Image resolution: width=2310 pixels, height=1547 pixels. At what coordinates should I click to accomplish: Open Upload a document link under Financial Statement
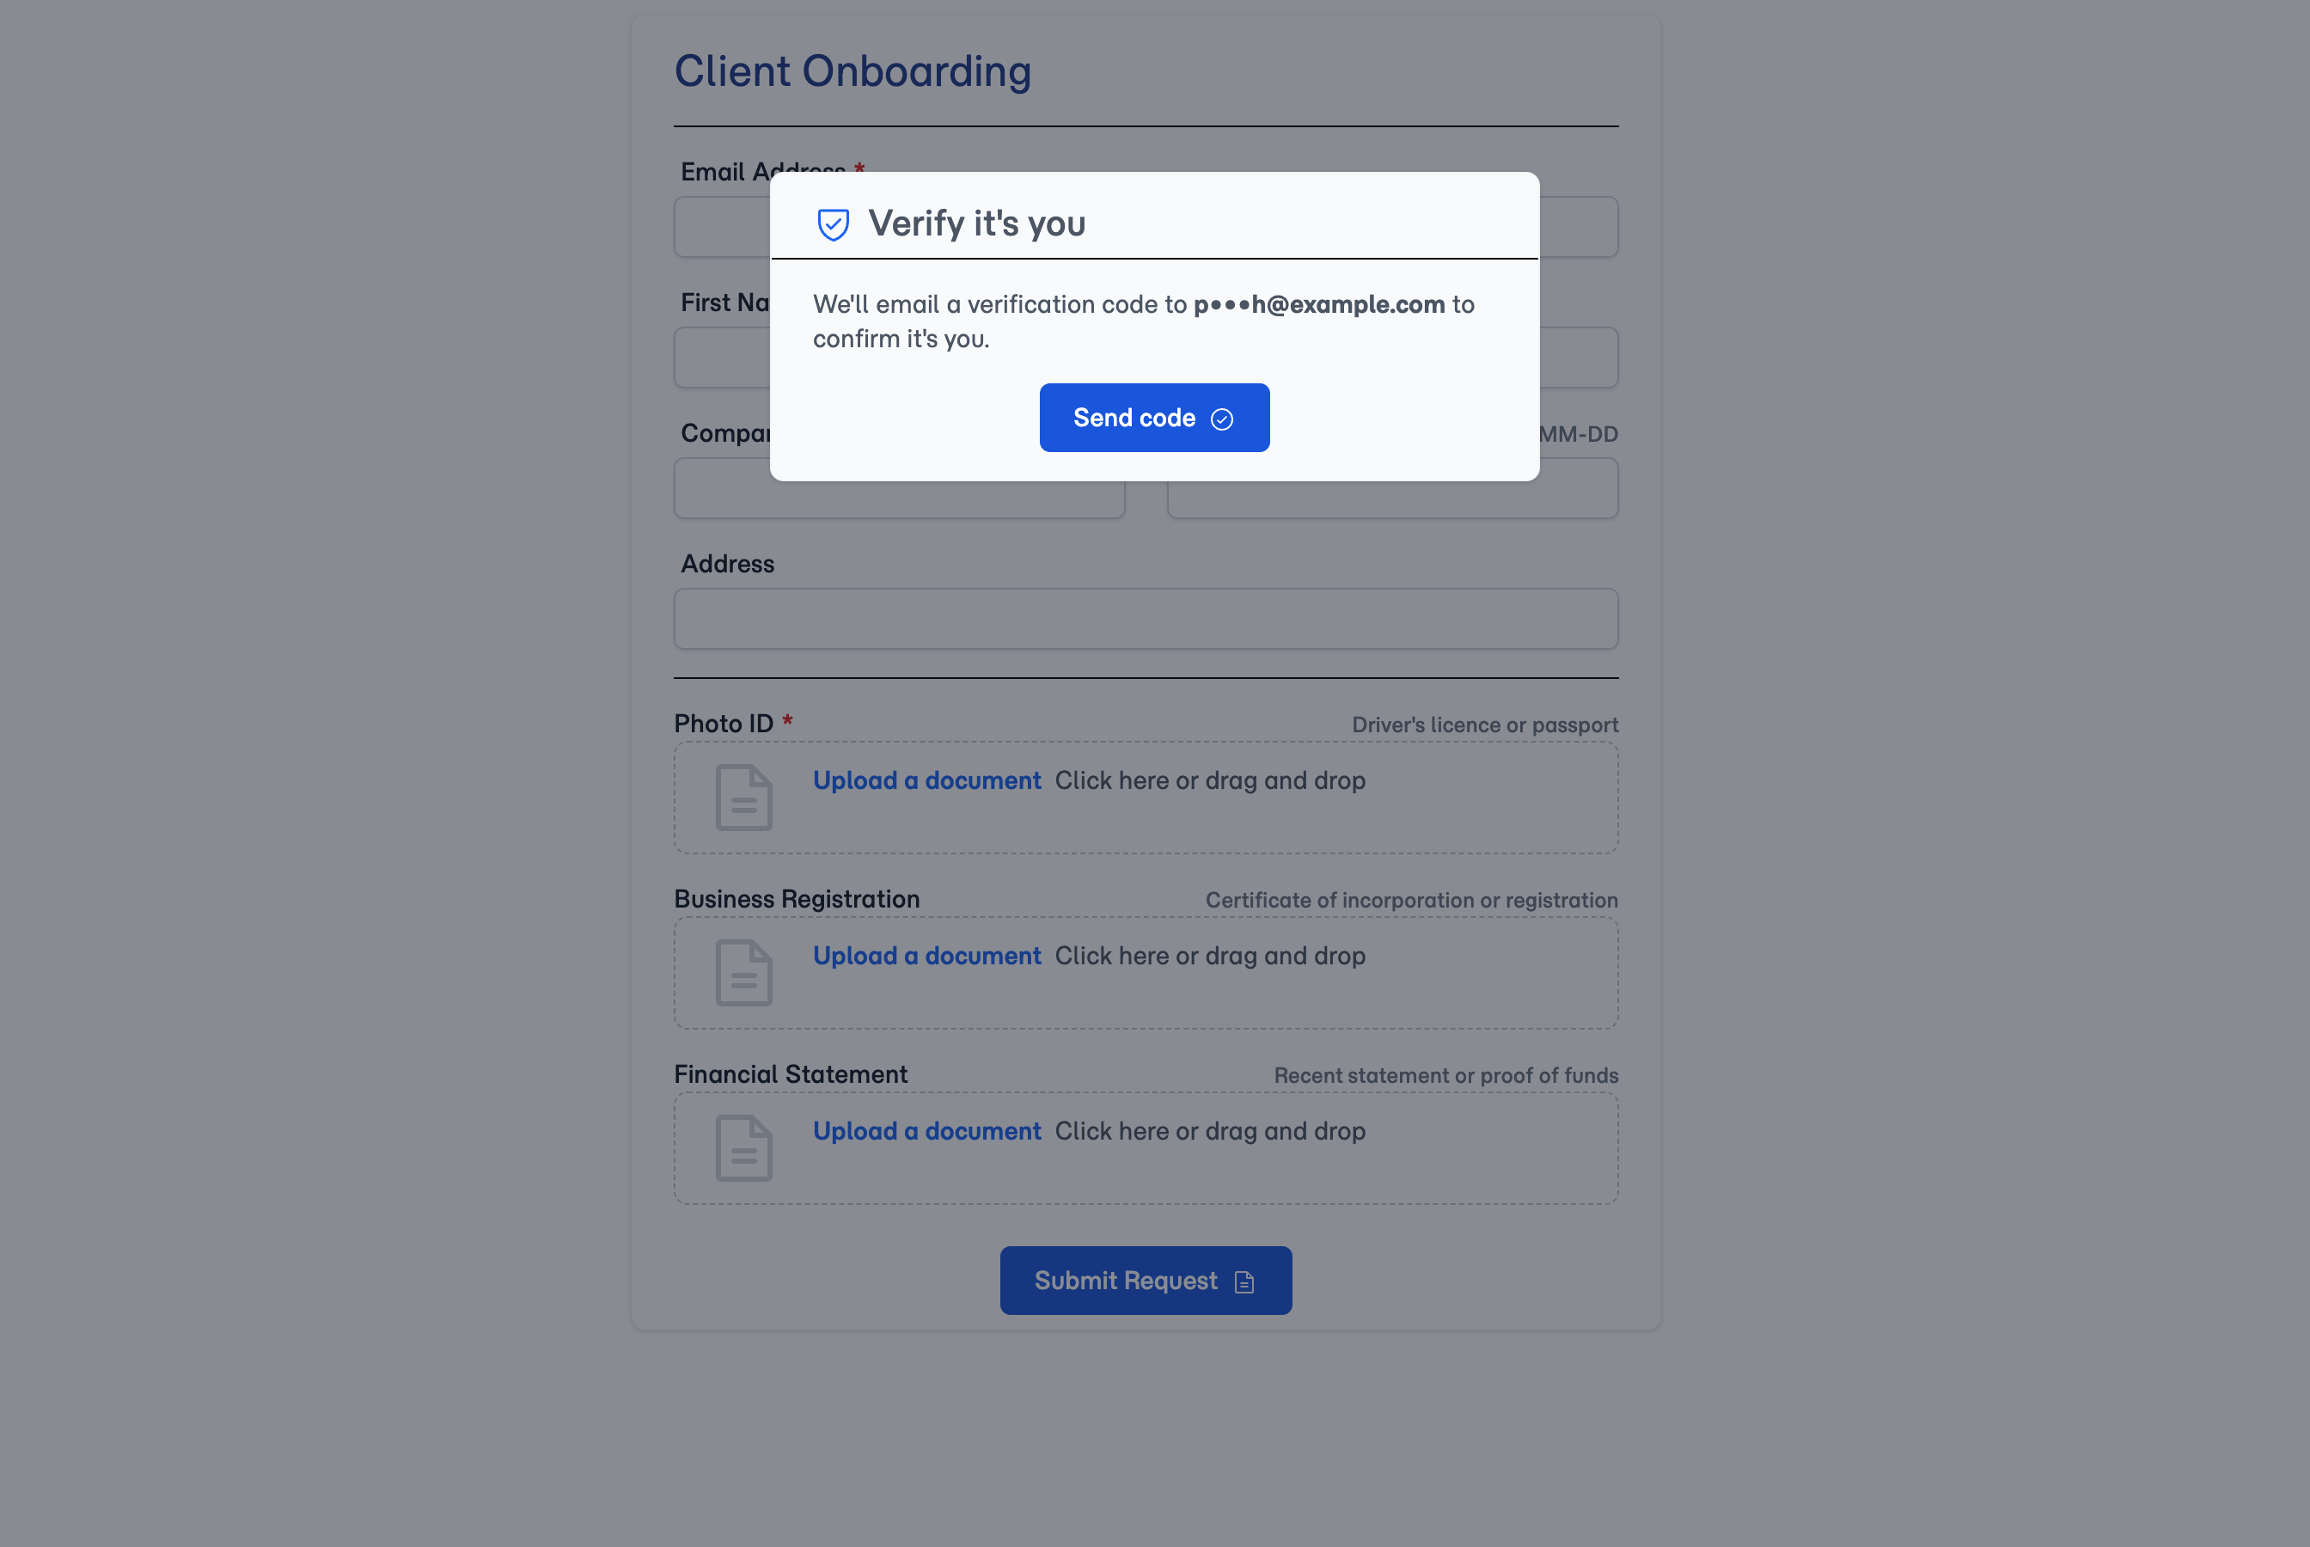926,1131
